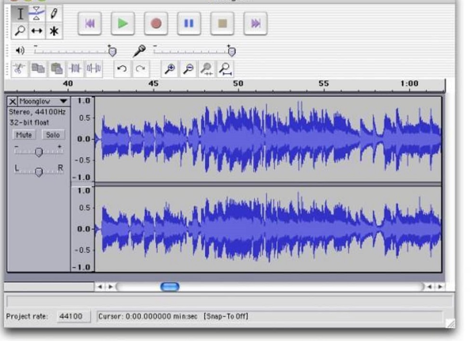Skip to end of track

(x=256, y=24)
